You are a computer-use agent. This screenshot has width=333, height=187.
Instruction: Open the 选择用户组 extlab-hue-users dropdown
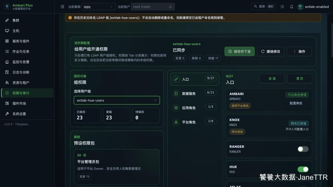tap(117, 100)
